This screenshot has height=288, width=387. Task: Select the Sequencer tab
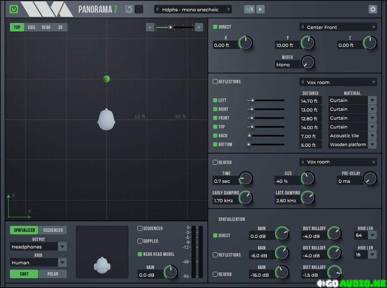pos(53,230)
